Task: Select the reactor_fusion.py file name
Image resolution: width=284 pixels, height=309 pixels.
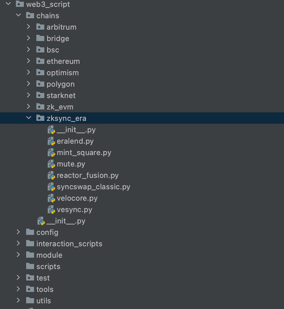Action: coord(87,175)
